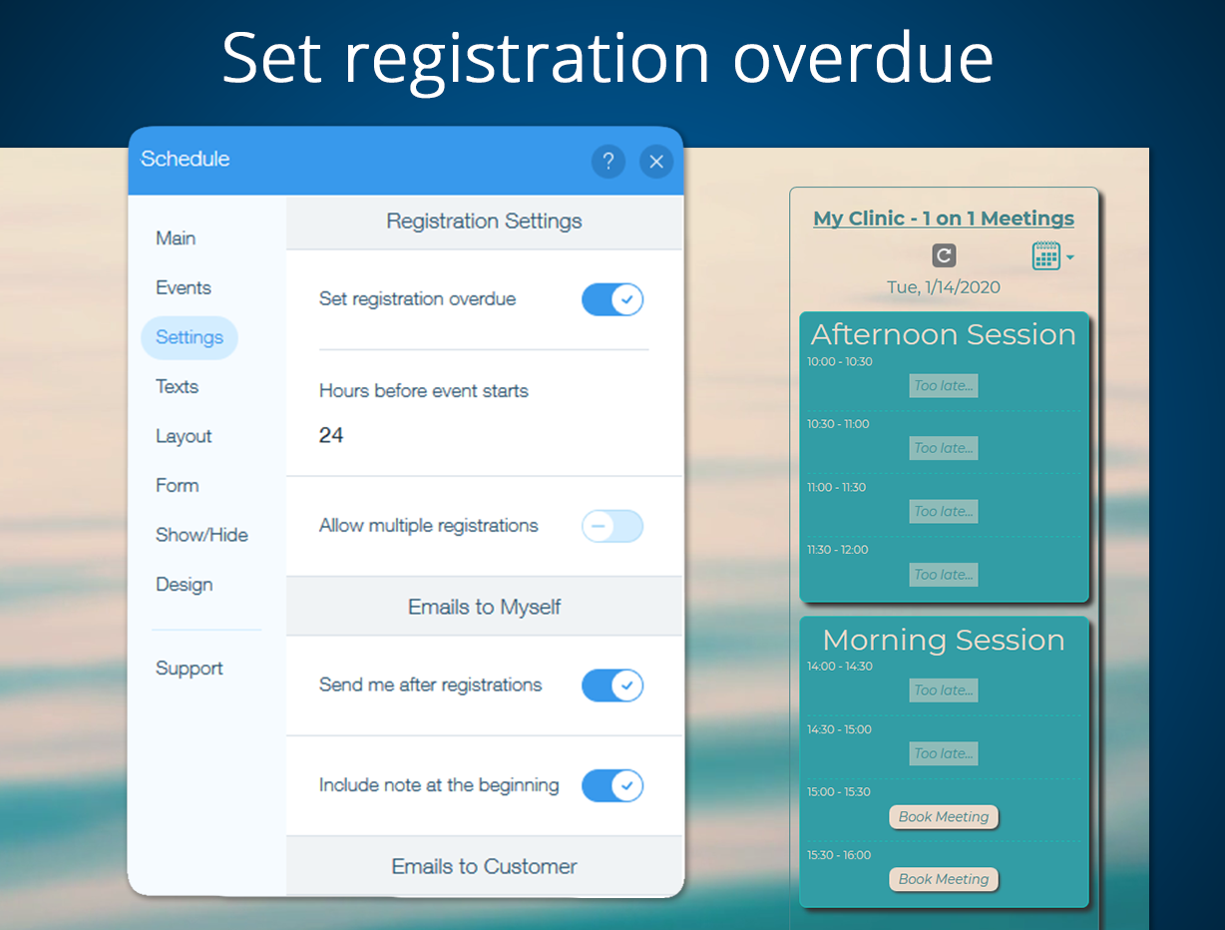Open the Support tab
Screen dimensions: 1225x930
coord(190,669)
